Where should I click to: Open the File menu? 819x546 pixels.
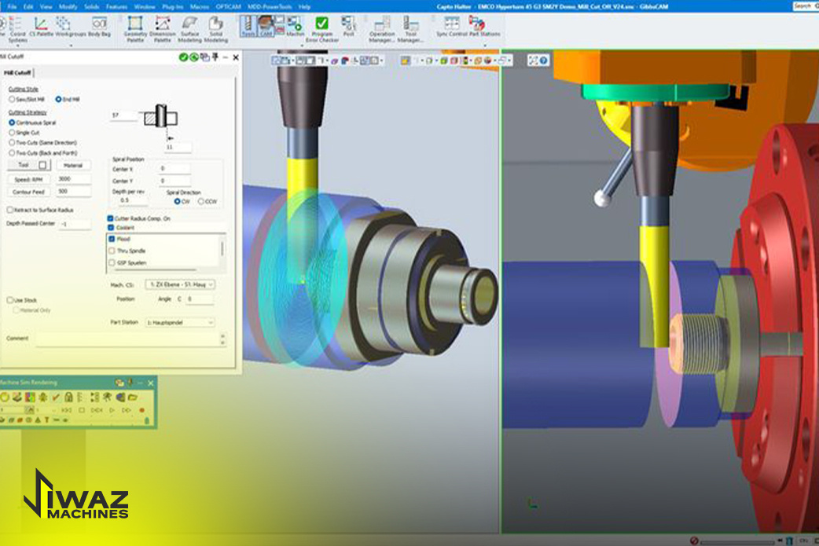12,7
